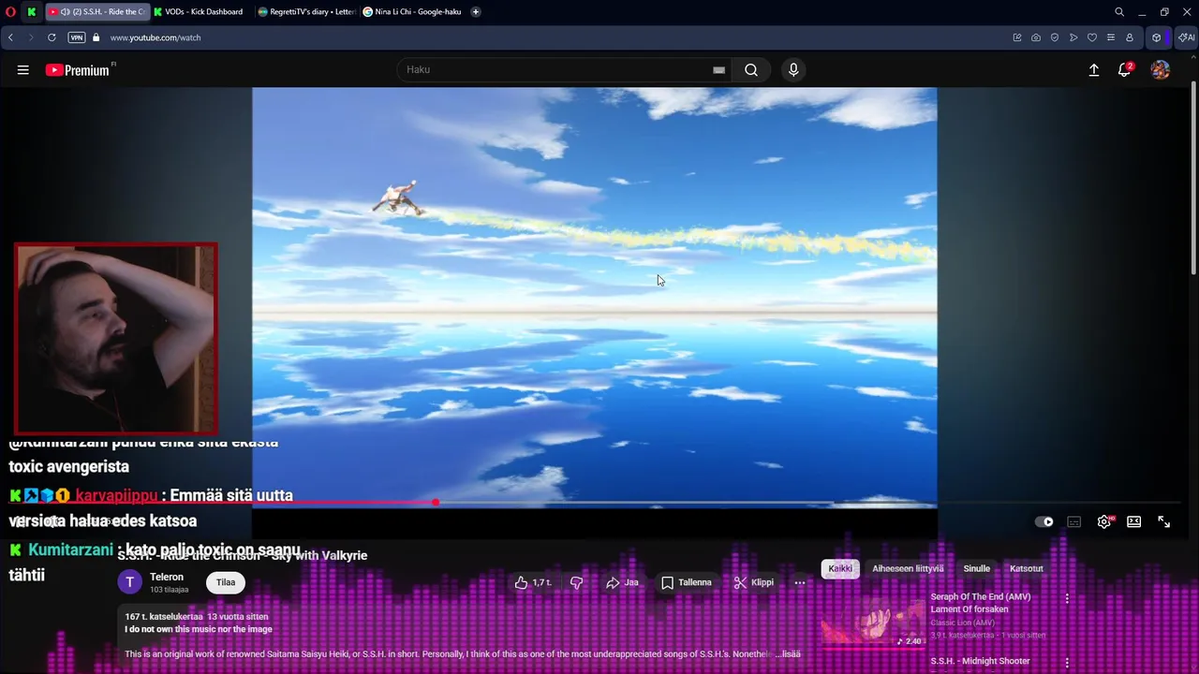Open options for Seraph Of The End video
Image resolution: width=1199 pixels, height=674 pixels.
(x=1067, y=598)
